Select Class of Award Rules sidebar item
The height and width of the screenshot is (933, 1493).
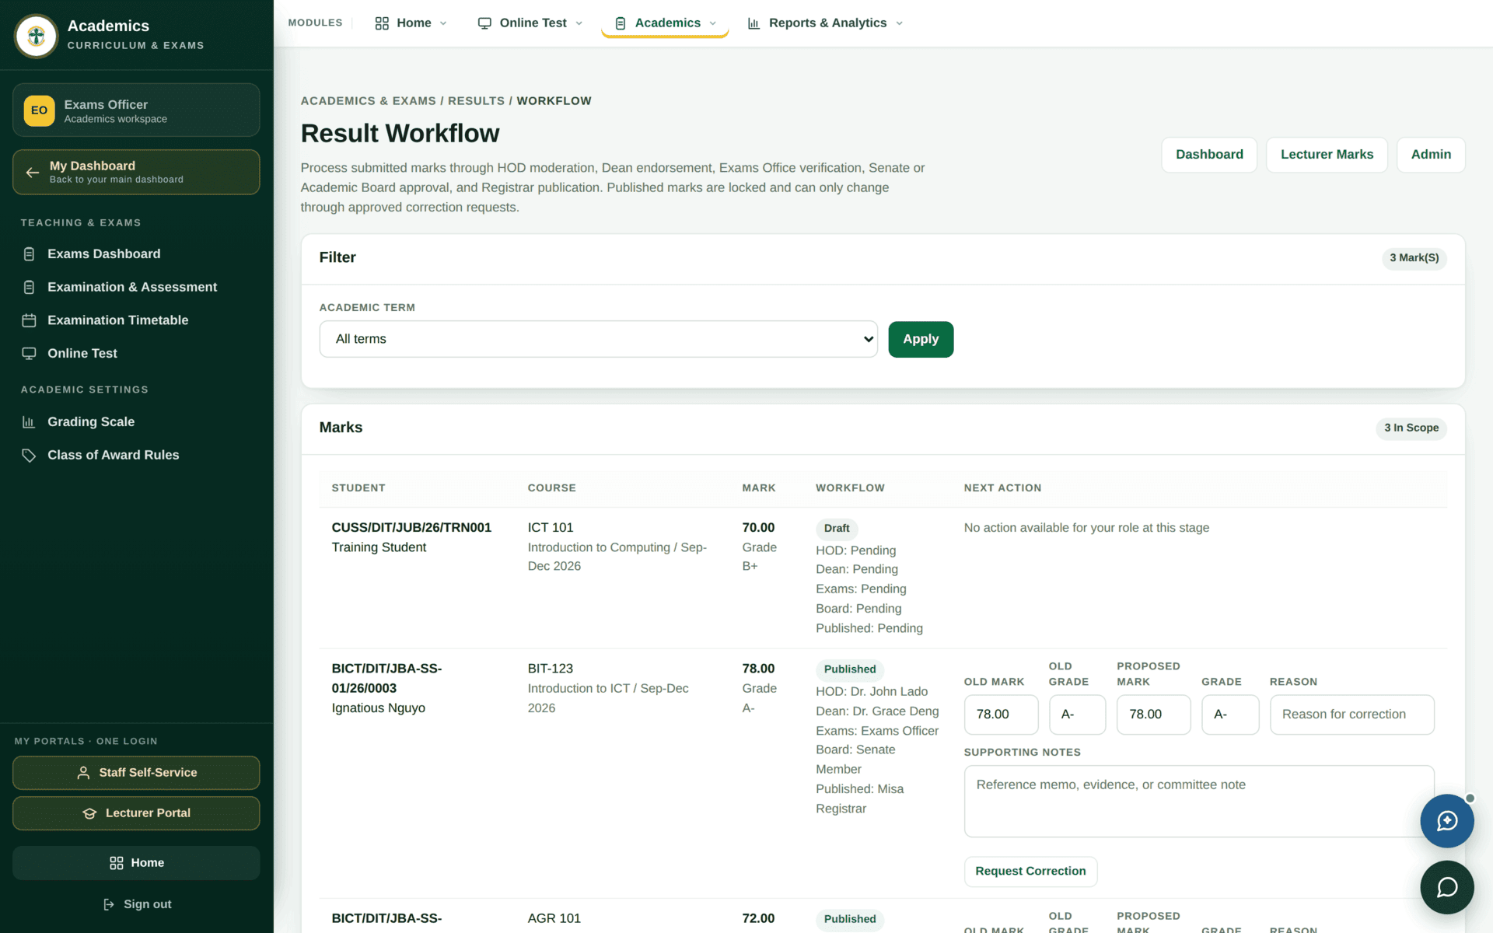pyautogui.click(x=136, y=456)
